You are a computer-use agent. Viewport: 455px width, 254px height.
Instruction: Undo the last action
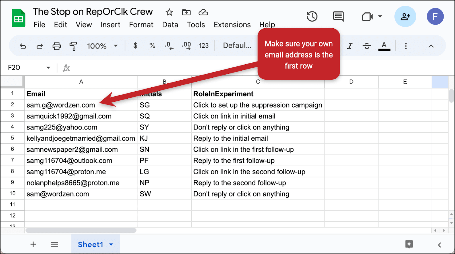23,46
